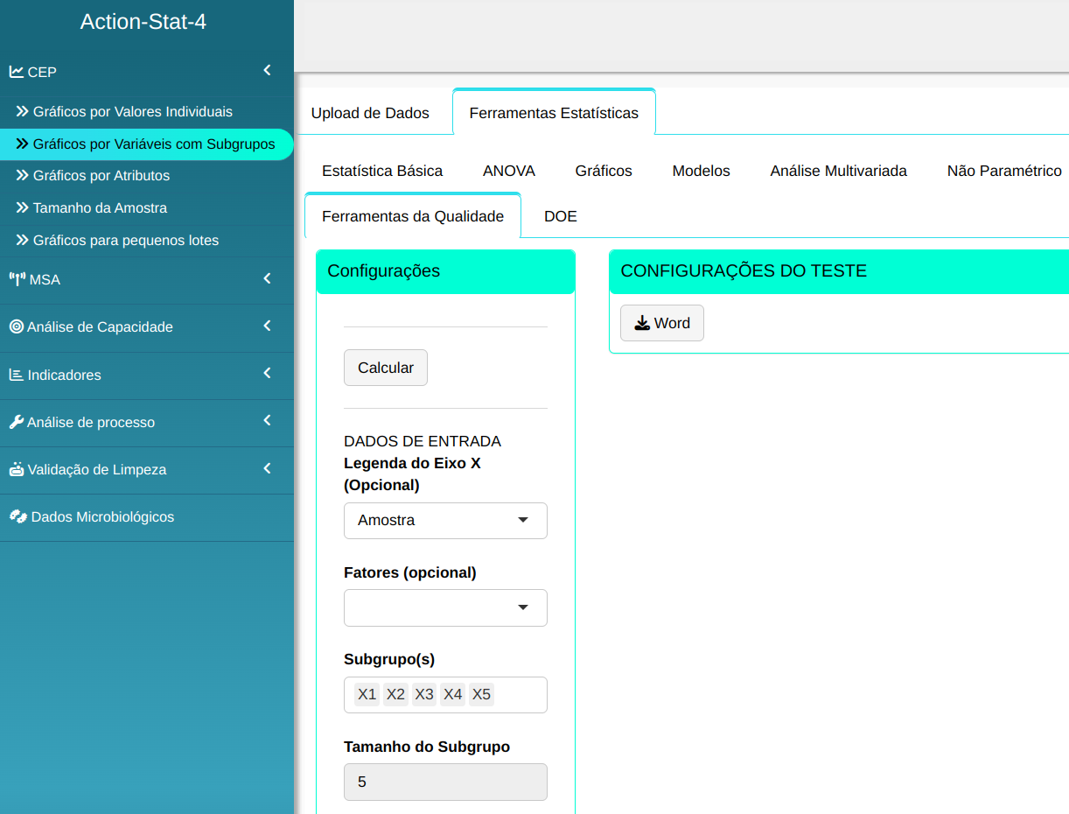1069x814 pixels.
Task: Click the Tamanho do Subgrupo input field
Action: click(x=445, y=782)
